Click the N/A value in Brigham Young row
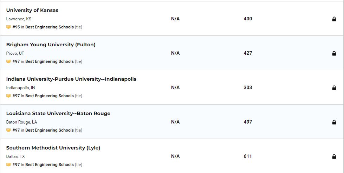Viewport: 344px width, 173px height. 175,53
